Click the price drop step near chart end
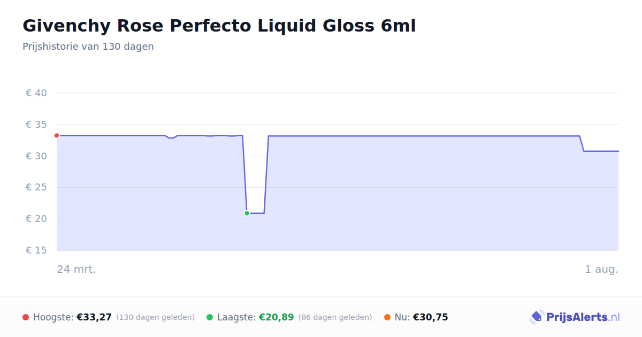Screen dimensions: 642x337 coord(582,143)
